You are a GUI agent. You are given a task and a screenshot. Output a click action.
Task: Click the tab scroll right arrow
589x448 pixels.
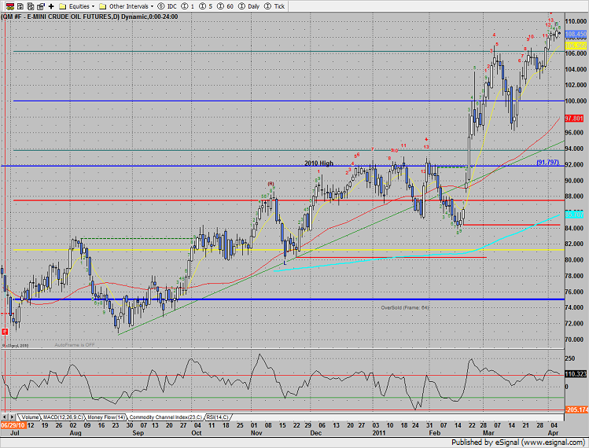12,417
